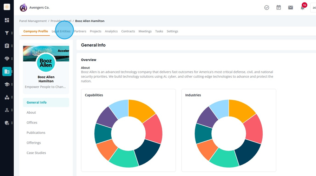The height and width of the screenshot is (176, 316).
Task: Open the calendar icon in header
Action: (278, 8)
